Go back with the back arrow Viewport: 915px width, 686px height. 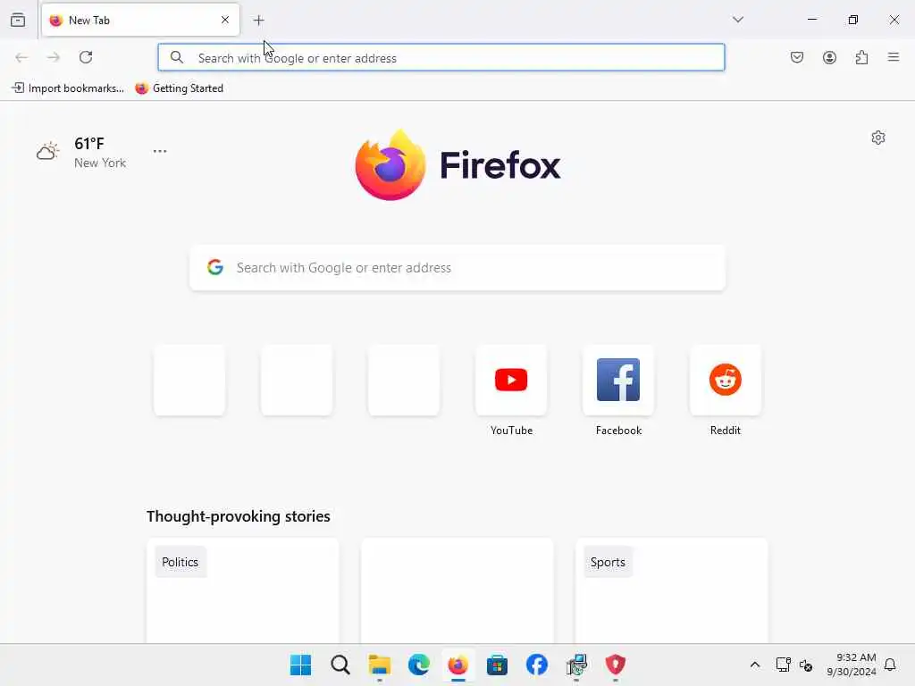click(x=21, y=57)
